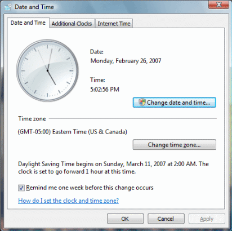Viewport: 232px width, 231px height.
Task: Click the date Monday, February 26, 2007
Action: point(126,61)
